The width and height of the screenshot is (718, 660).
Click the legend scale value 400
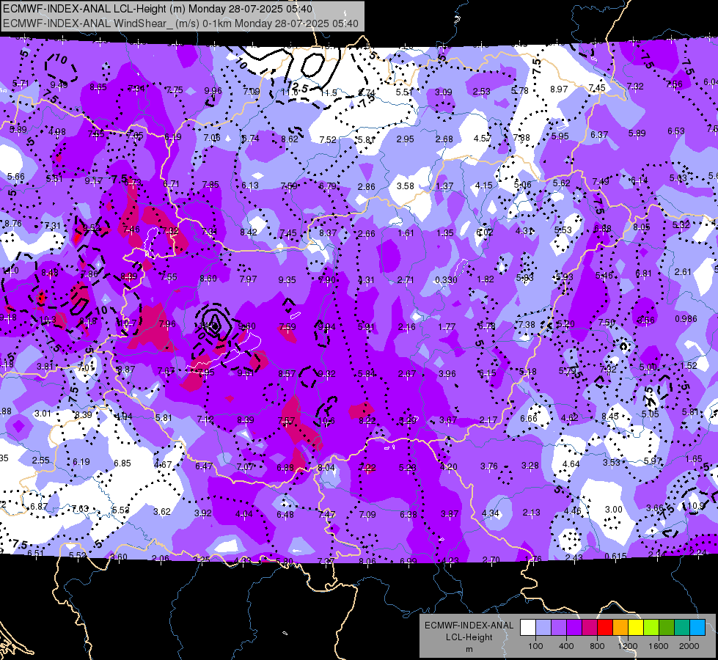pos(566,646)
